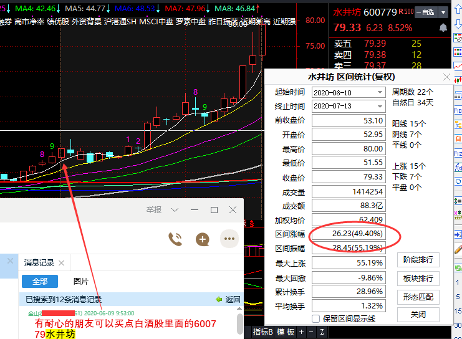Click the blue circle icon in sidebar
Image resolution: width=462 pixels, height=339 pixels.
point(458,182)
